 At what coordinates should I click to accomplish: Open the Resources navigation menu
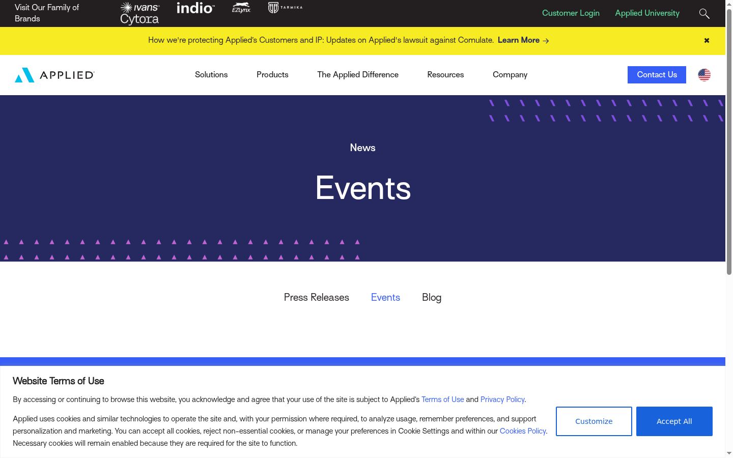[x=445, y=74]
